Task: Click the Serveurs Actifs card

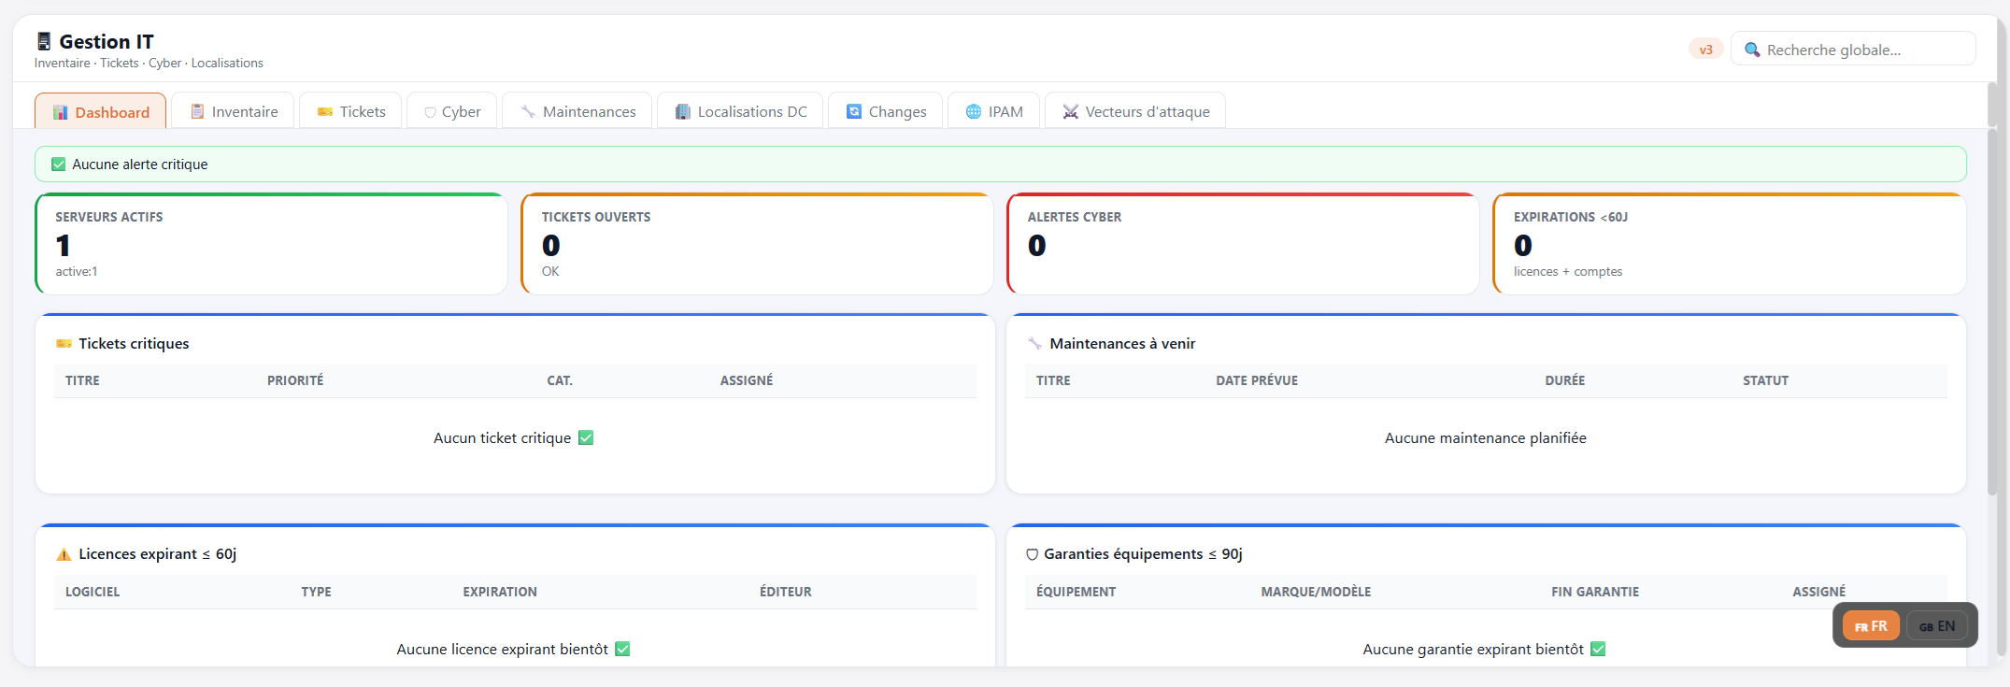Action: pos(271,244)
